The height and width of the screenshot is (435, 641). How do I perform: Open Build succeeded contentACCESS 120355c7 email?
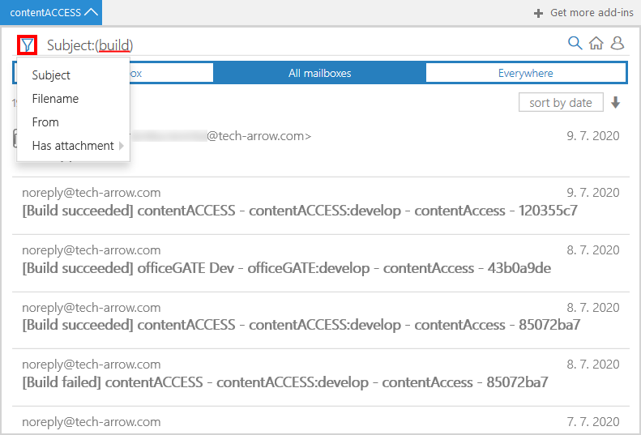point(321,206)
